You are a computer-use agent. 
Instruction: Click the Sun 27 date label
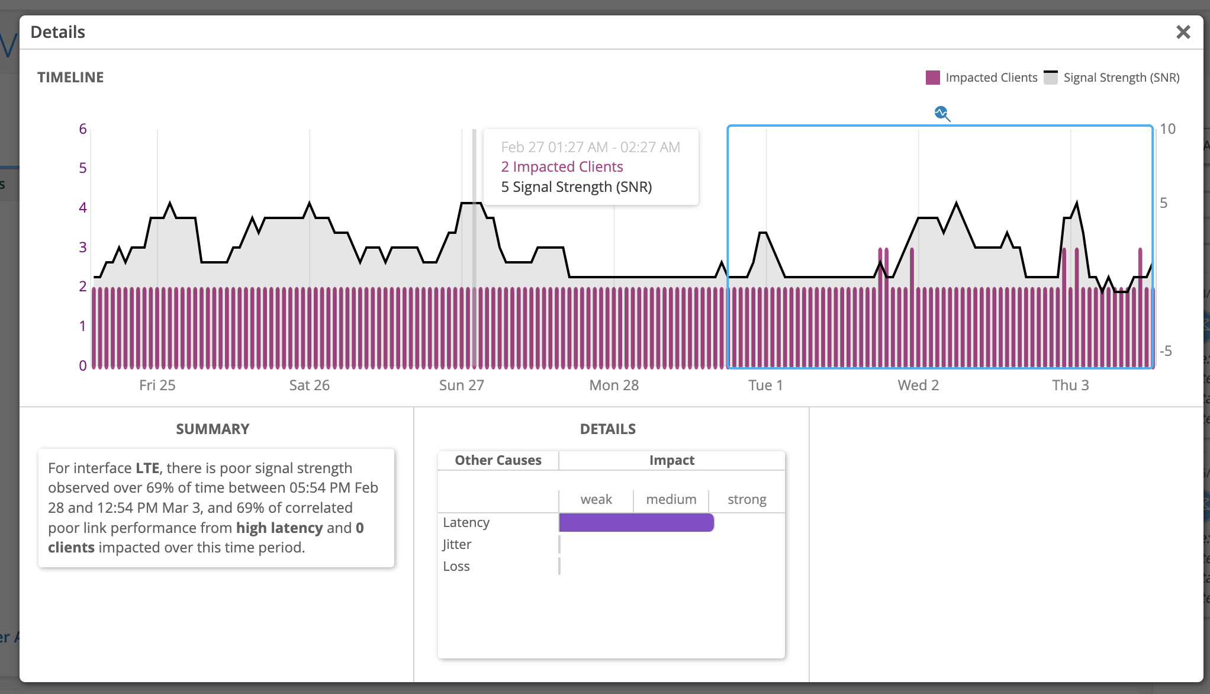tap(461, 385)
